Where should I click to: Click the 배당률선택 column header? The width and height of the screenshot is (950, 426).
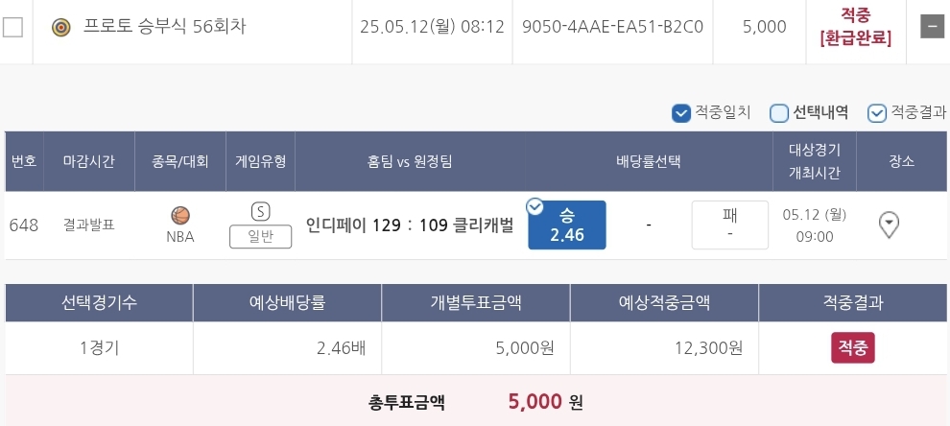[649, 161]
